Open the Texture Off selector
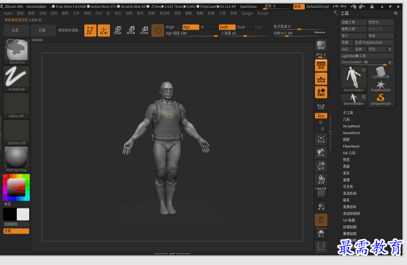The image size is (407, 265). point(17,132)
